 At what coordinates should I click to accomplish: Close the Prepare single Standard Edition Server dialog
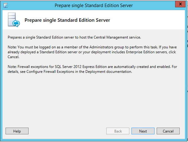(x=180, y=4)
